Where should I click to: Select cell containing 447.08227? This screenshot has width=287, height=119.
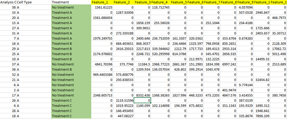click(123, 116)
